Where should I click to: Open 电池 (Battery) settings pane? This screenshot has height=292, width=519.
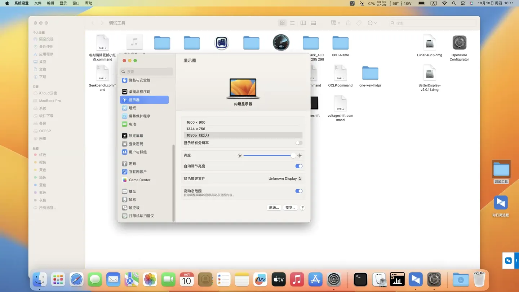pyautogui.click(x=133, y=124)
